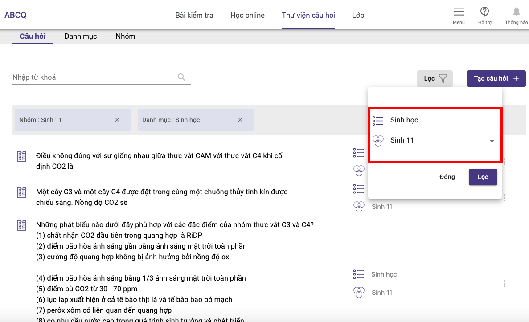Click circles icon beside Sinh 11 filter dropdown
This screenshot has height=322, width=529.
[378, 141]
